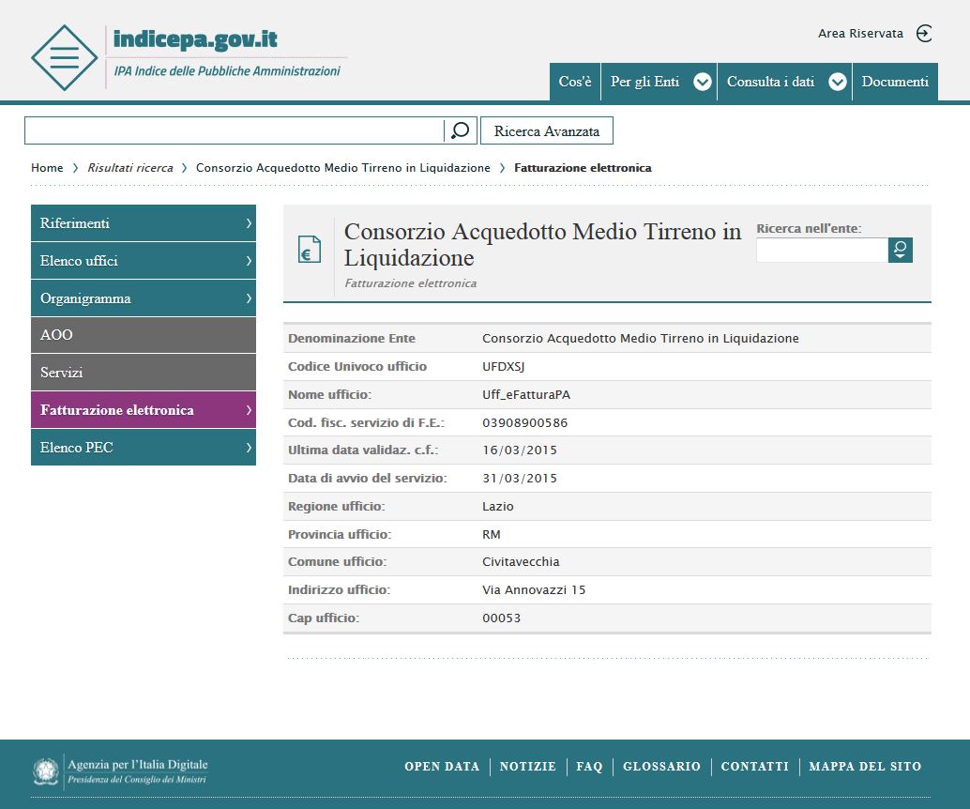The image size is (970, 809).
Task: Select Riferimenti in the sidebar
Action: point(144,222)
